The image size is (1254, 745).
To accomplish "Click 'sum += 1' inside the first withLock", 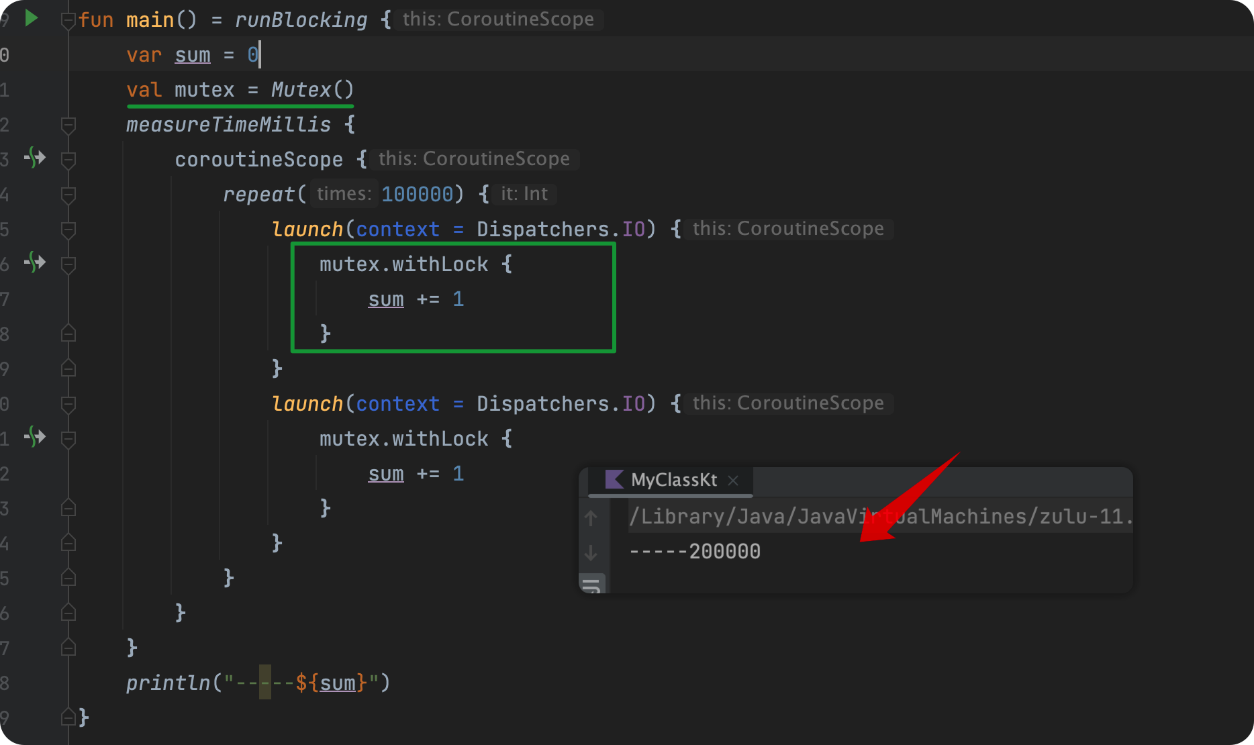I will coord(416,299).
